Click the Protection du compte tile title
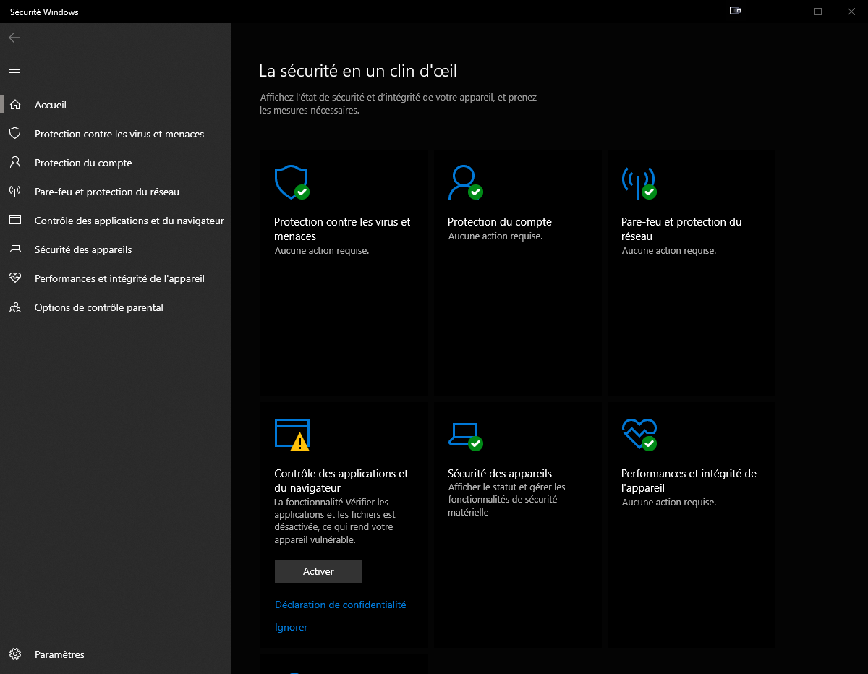Image resolution: width=868 pixels, height=674 pixels. [x=500, y=222]
